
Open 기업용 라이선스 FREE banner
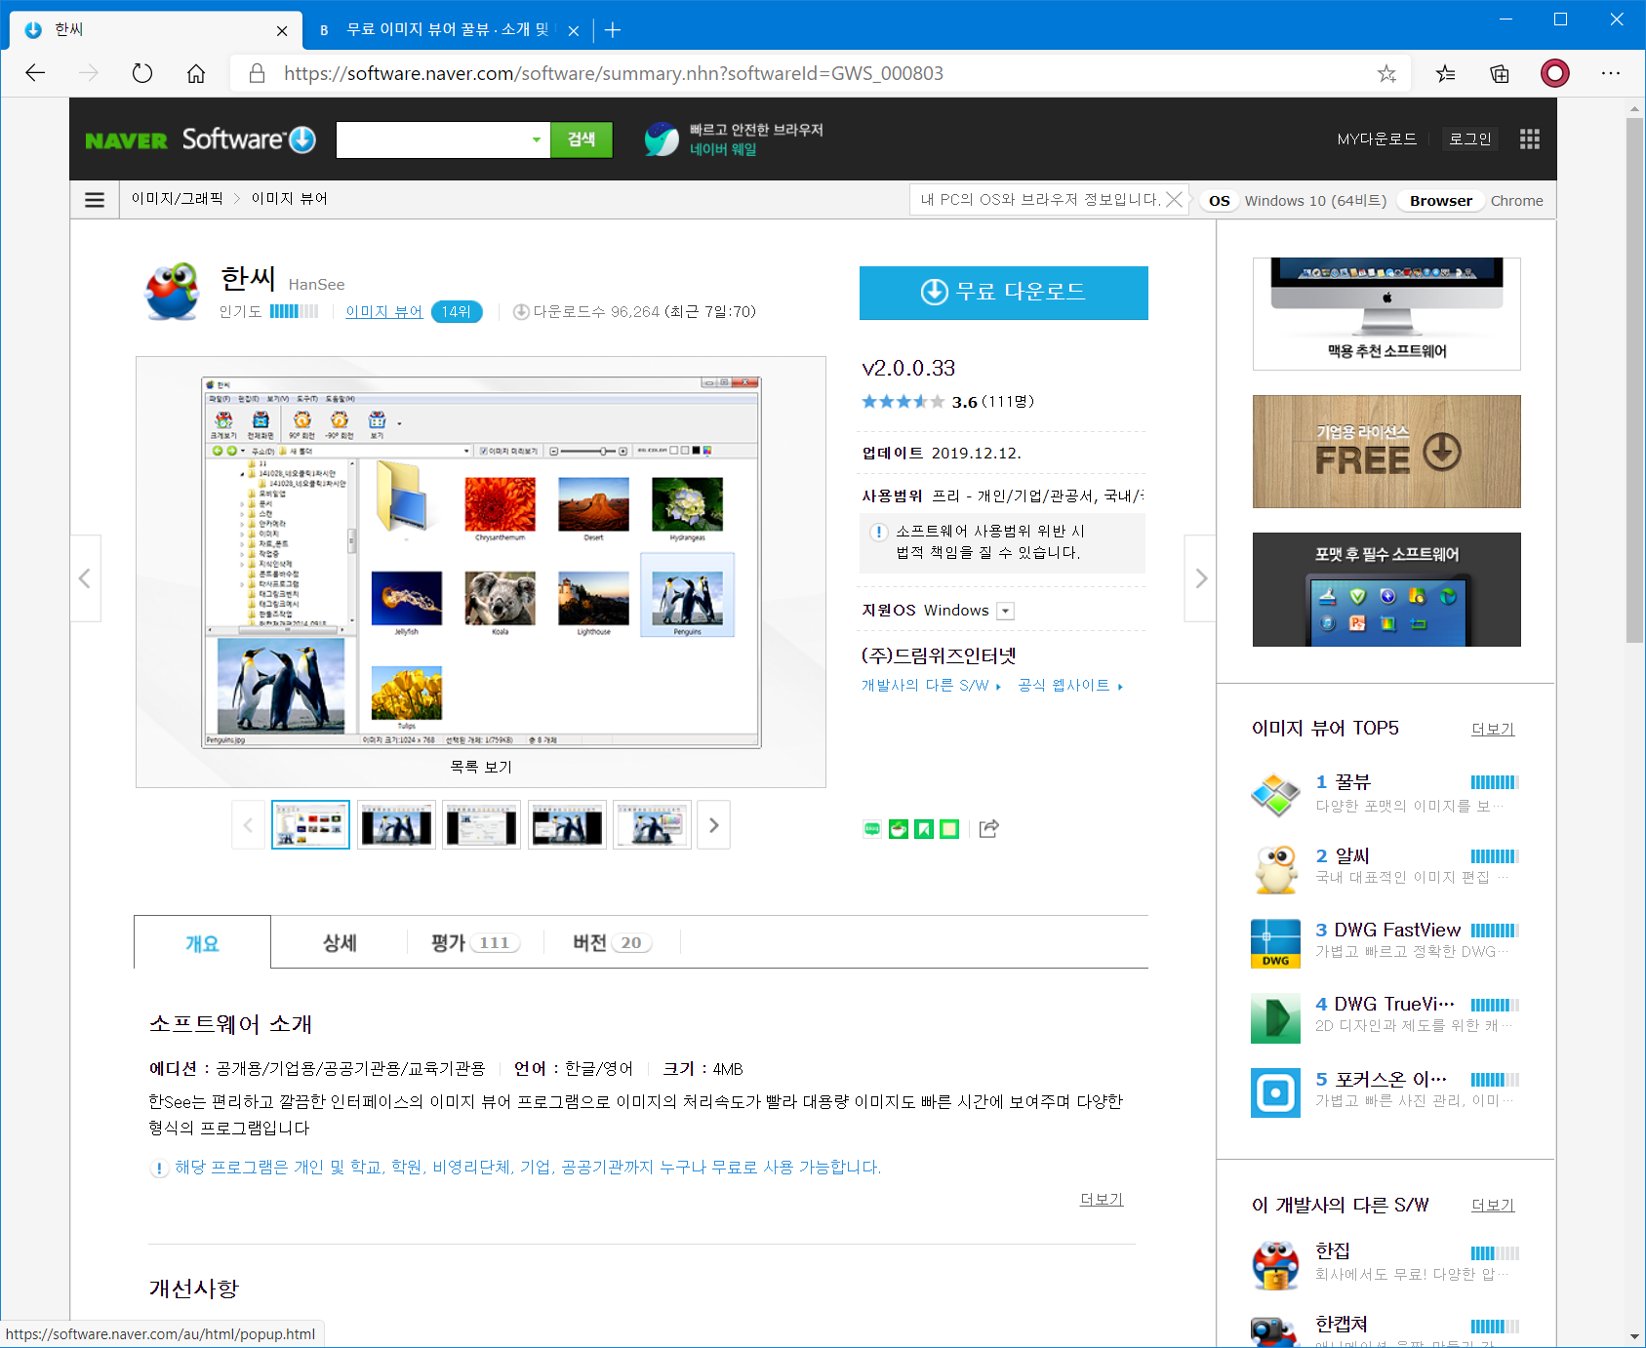(1386, 452)
